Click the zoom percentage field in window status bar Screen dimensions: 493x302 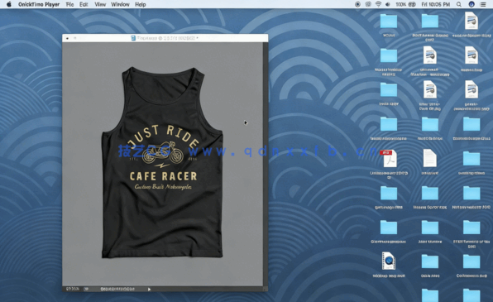[x=73, y=289]
